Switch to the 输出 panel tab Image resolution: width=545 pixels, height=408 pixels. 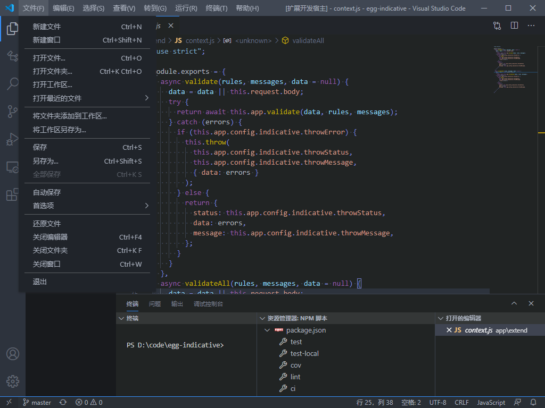(177, 304)
